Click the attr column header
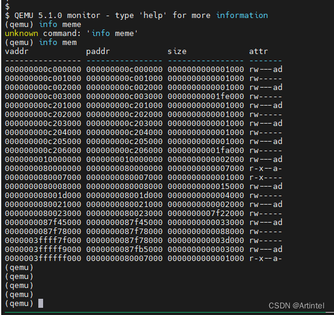The height and width of the screenshot is (315, 334). 259,51
